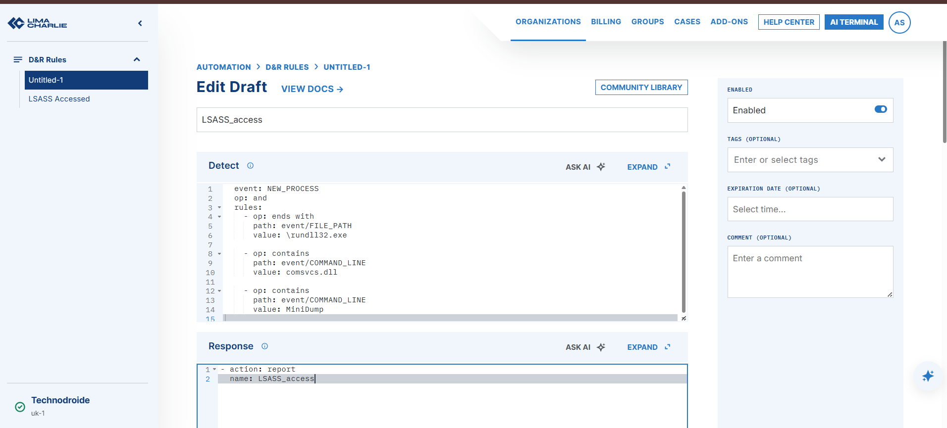Fold the rules block at line 3
The image size is (947, 428).
[219, 208]
